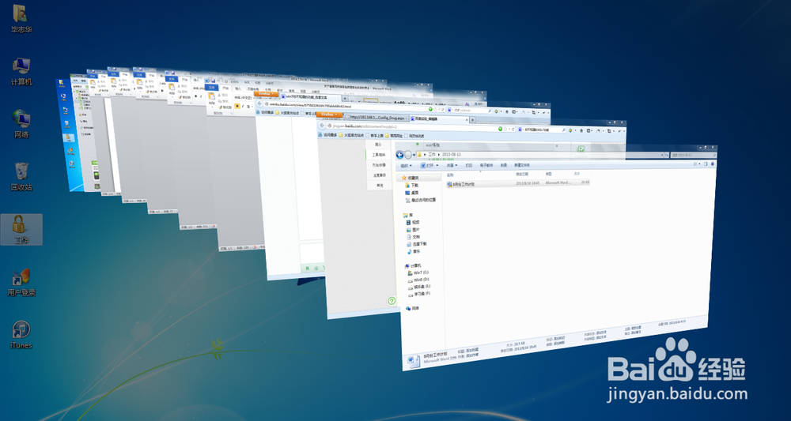Click the Word document icon in details pane

click(414, 360)
